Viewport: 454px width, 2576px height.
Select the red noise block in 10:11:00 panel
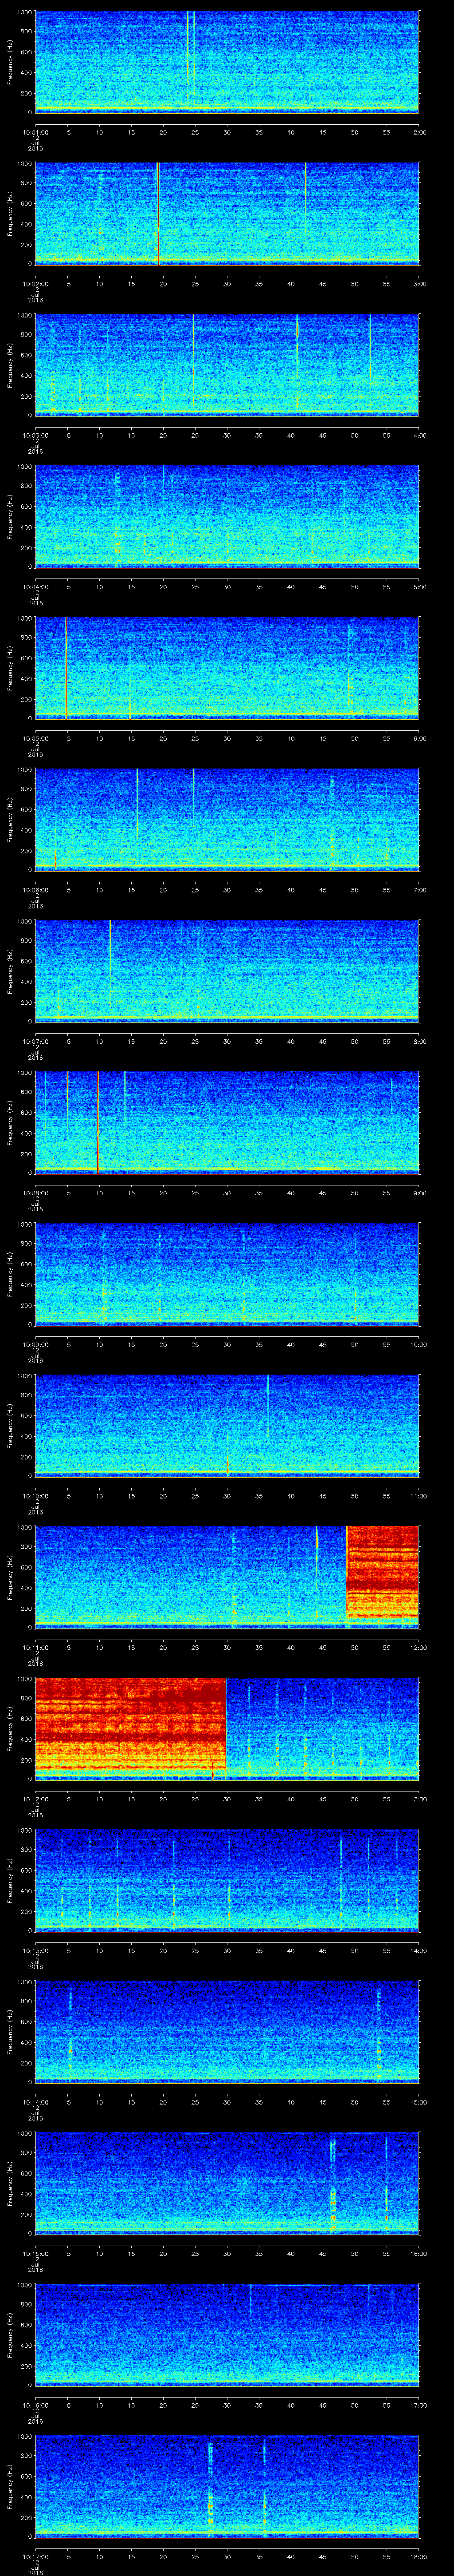(382, 1574)
